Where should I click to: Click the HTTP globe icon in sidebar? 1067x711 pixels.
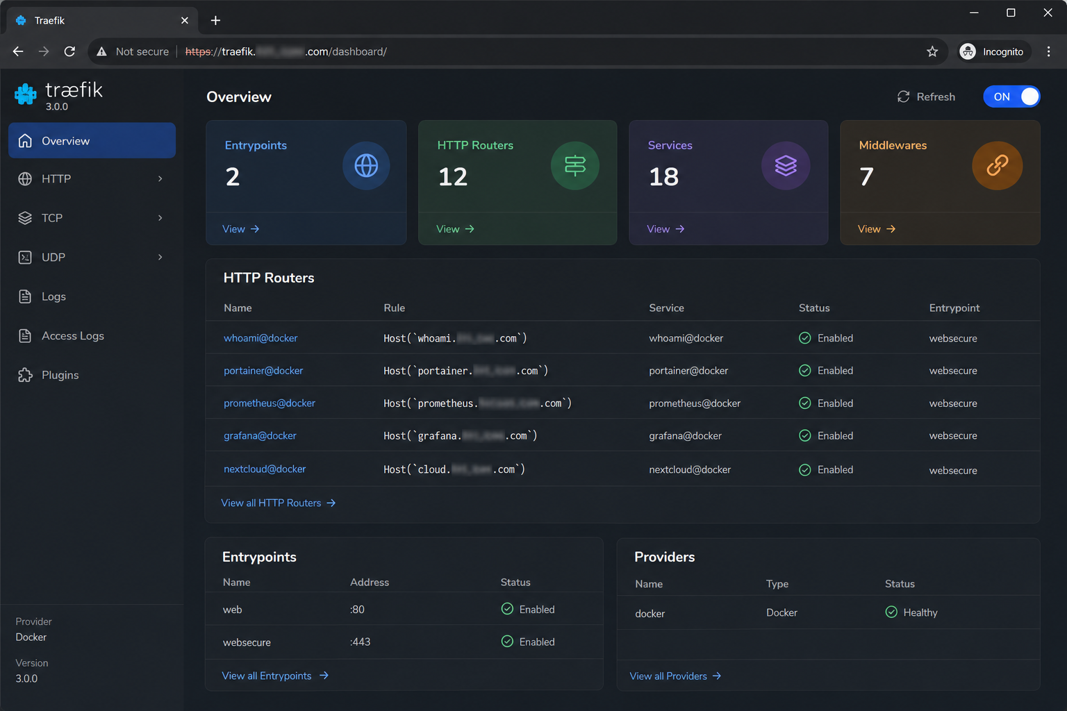[25, 179]
